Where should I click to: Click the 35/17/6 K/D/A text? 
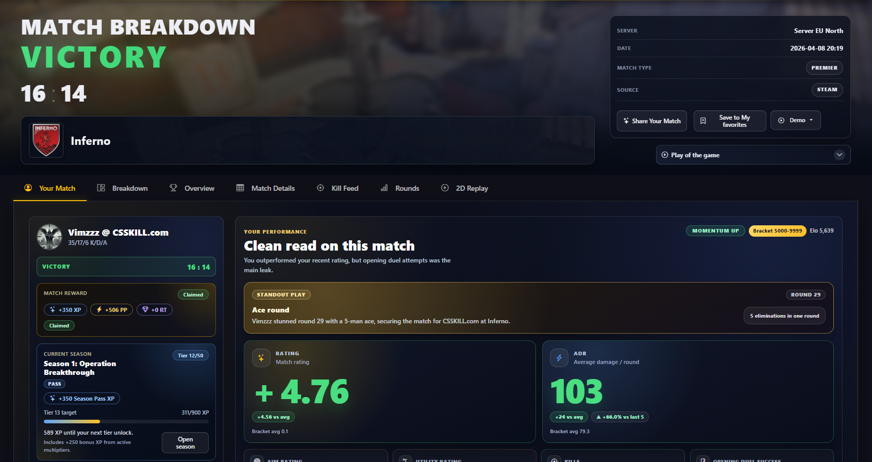[88, 242]
